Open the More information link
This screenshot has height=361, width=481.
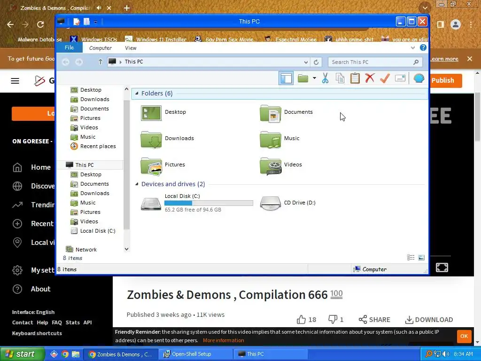tap(223, 340)
